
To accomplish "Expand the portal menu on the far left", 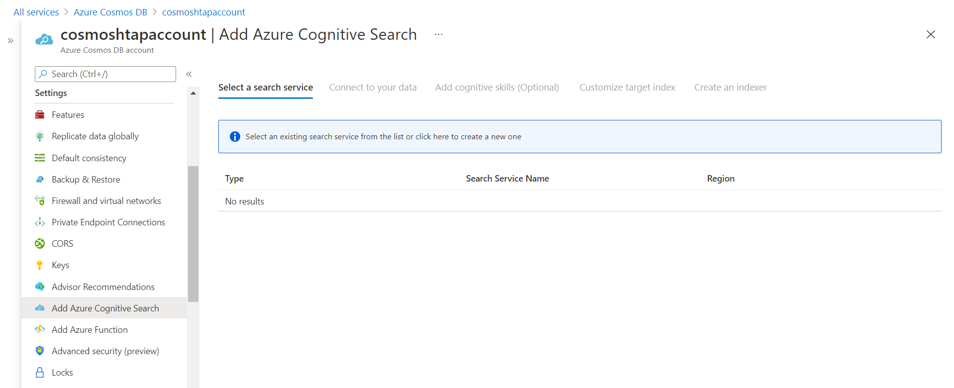I will [10, 41].
